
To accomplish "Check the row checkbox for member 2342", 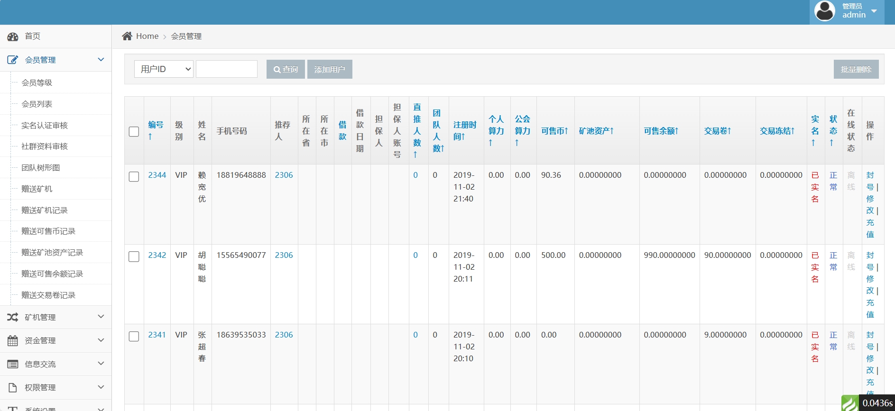I will pos(134,256).
